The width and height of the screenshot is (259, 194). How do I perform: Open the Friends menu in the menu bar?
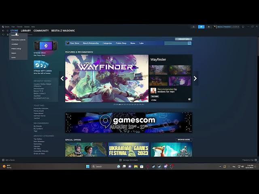(19, 27)
